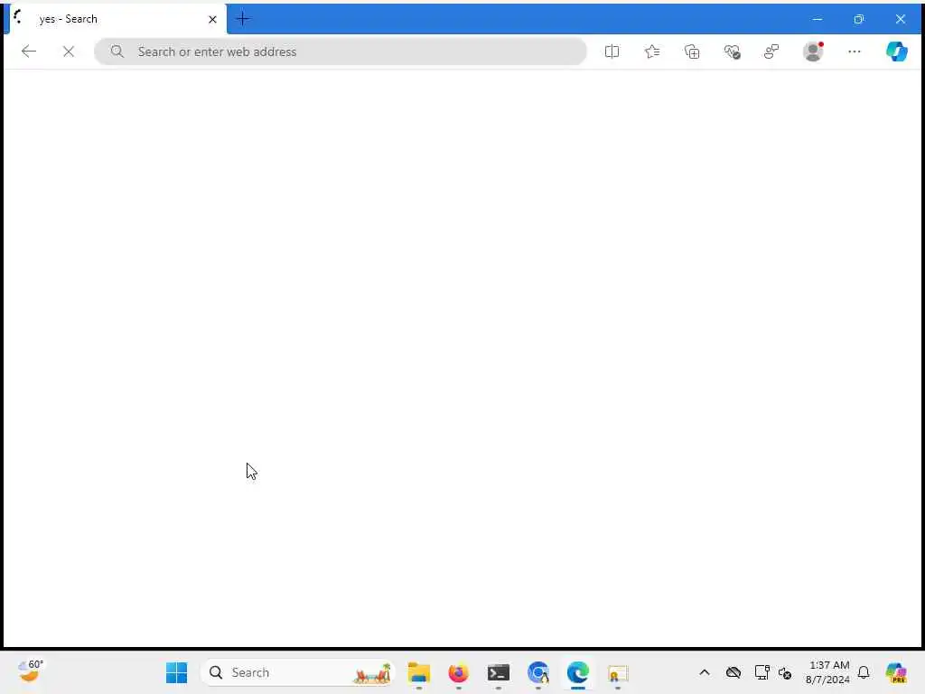The height and width of the screenshot is (694, 925).
Task: Open the cloud sync-off tray icon
Action: point(733,672)
